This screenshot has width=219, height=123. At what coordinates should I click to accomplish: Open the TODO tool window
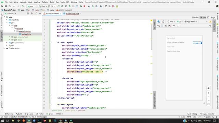pyautogui.click(x=59, y=114)
